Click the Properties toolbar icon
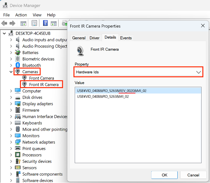This screenshot has width=210, height=183. (x=34, y=23)
